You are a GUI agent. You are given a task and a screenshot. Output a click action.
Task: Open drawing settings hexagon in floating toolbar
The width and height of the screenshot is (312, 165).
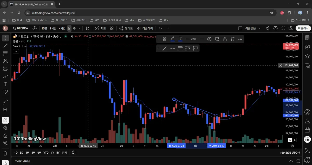[x=209, y=39]
